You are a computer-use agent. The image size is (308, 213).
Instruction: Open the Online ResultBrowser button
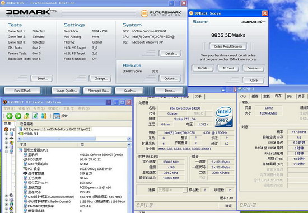pos(228,46)
